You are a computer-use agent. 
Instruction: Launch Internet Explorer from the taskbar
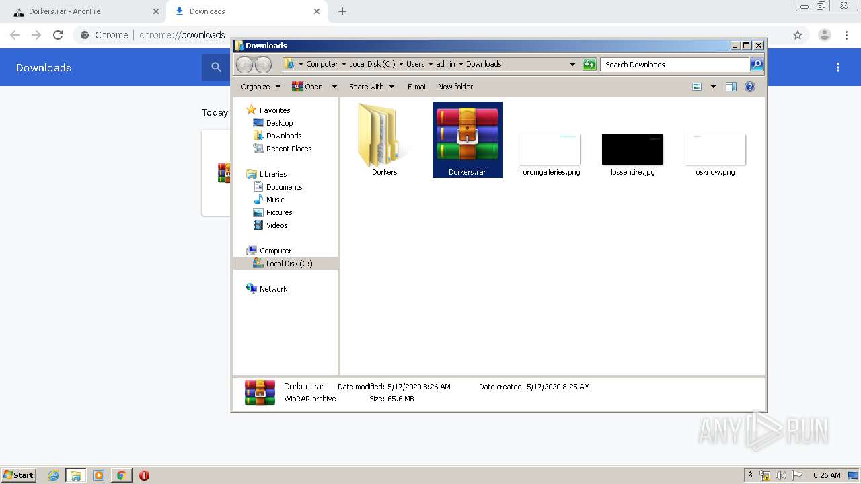[x=53, y=475]
